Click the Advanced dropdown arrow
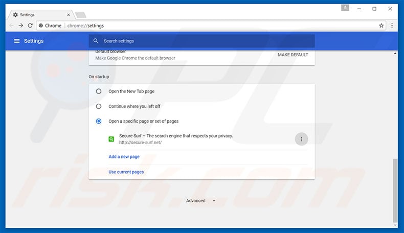The width and height of the screenshot is (404, 233). point(214,201)
